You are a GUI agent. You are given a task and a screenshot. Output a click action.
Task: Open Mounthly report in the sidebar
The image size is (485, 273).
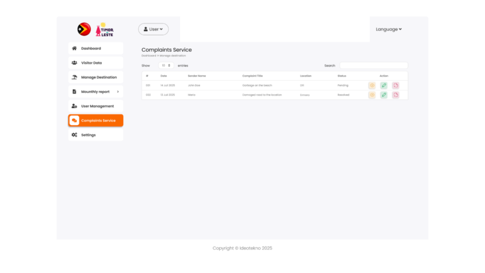95,92
